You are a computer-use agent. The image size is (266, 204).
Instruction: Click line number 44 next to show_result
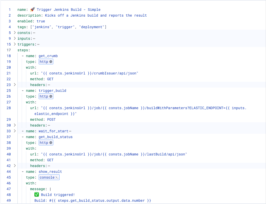click(x=9, y=172)
